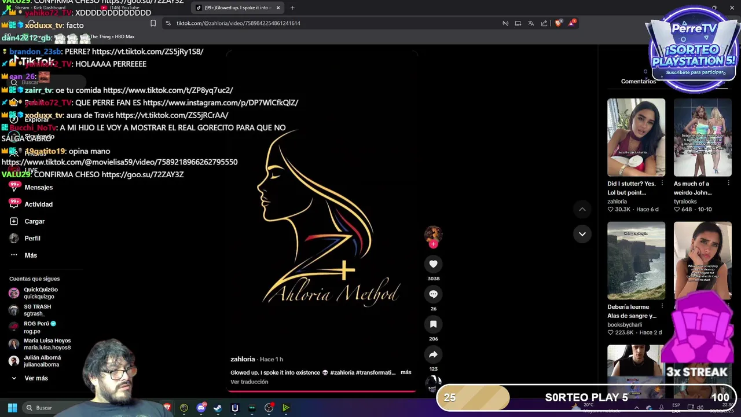Click the translate page icon in address bar

[x=531, y=23]
